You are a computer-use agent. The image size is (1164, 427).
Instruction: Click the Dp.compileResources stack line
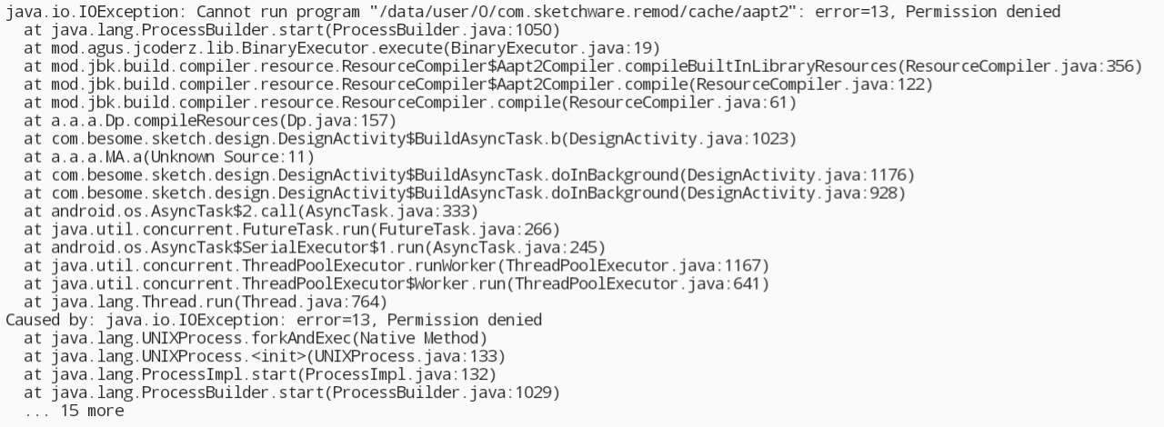tap(210, 121)
